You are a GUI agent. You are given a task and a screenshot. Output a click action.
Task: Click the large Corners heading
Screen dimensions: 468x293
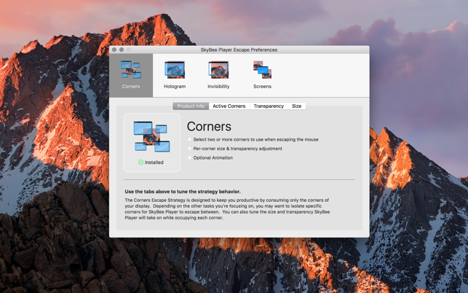pyautogui.click(x=209, y=127)
